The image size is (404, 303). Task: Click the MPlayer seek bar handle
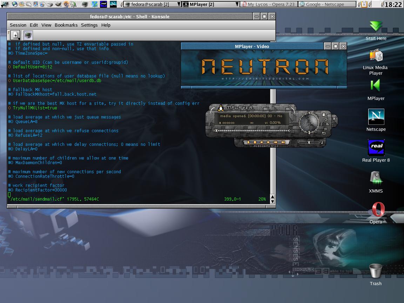point(215,130)
